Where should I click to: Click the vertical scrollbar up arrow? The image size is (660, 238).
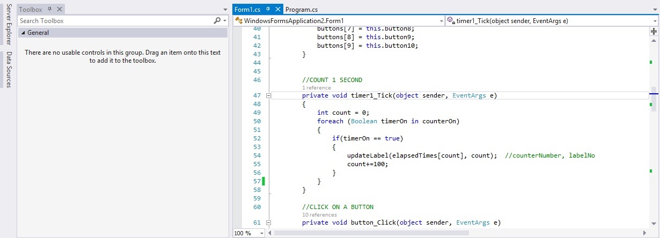654,40
